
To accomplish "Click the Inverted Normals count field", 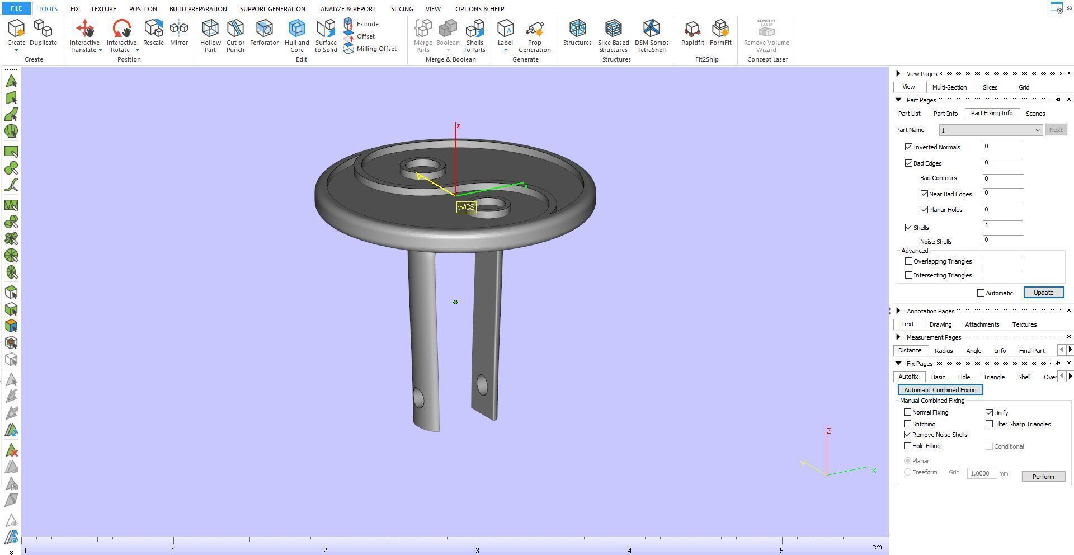I will (x=1002, y=147).
